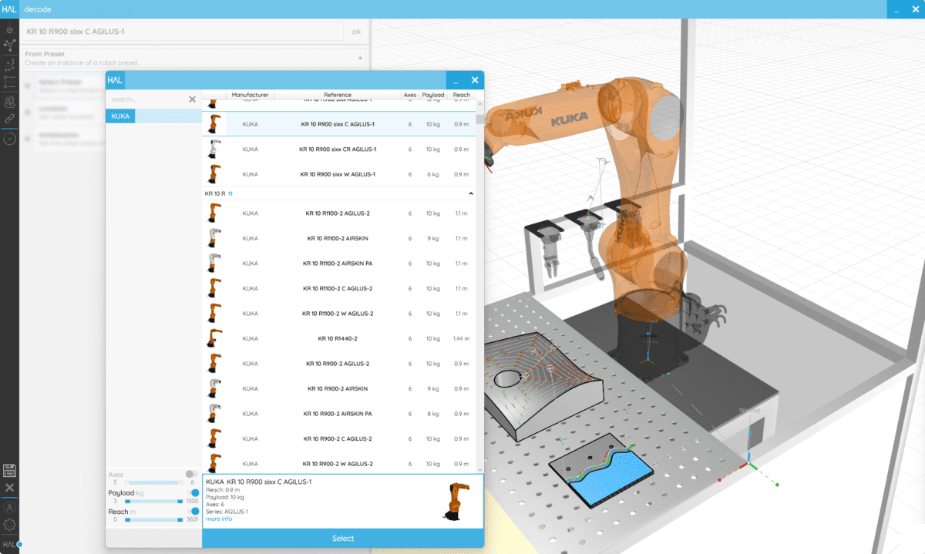Sort by the Manufacturer column header

[x=250, y=95]
